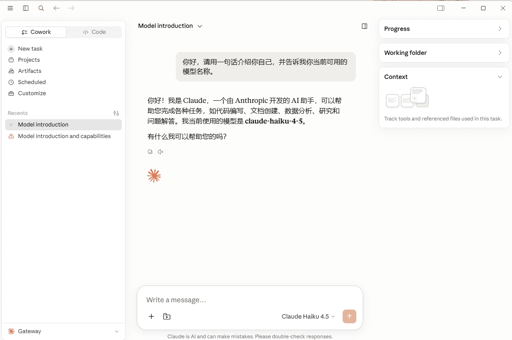Toggle the left sidebar panel icon
The image size is (512, 340).
point(26,8)
